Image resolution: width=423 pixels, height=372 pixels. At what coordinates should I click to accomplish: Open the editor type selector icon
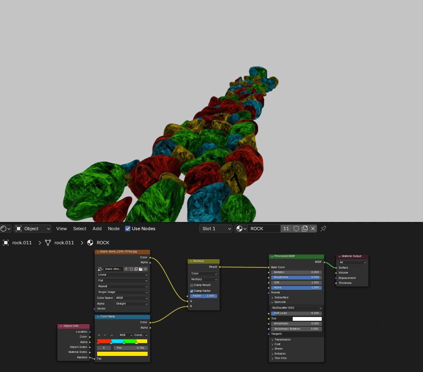6,229
